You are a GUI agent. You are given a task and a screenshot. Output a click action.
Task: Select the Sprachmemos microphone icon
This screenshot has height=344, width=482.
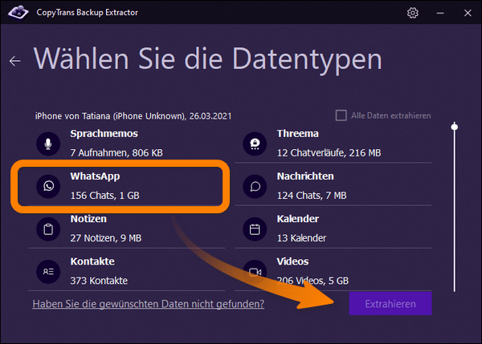48,144
